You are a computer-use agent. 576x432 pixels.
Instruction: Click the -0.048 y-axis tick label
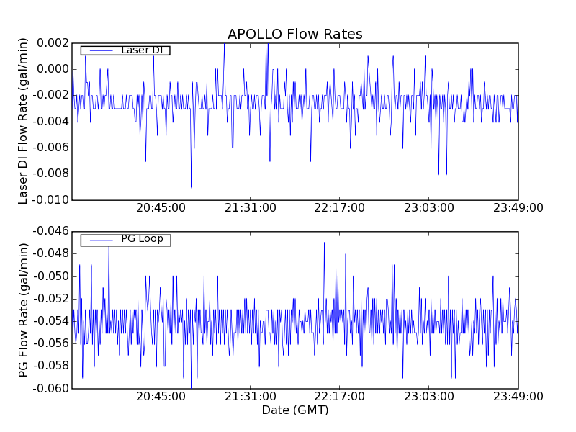point(50,253)
